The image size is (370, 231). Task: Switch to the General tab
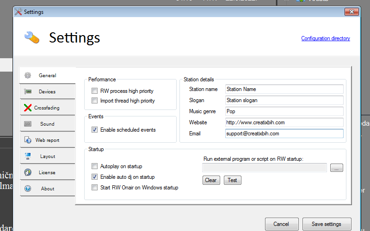tap(48, 75)
